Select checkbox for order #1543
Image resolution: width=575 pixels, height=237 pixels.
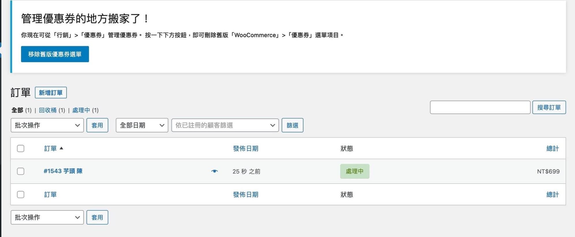[20, 171]
